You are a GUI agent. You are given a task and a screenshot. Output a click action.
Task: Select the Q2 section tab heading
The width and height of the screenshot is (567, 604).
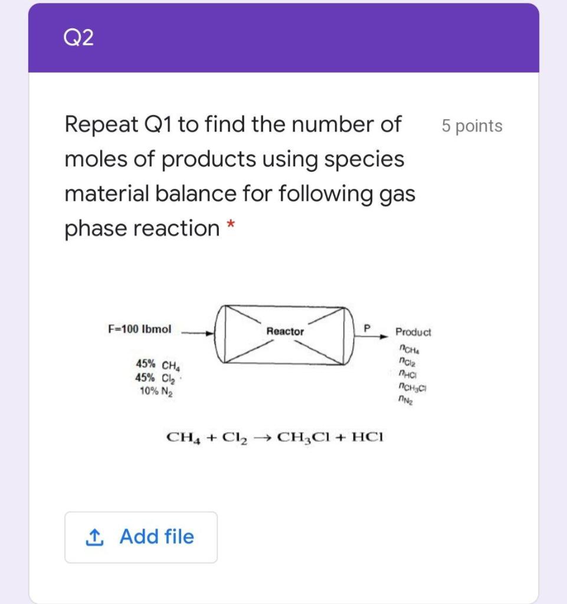click(77, 37)
